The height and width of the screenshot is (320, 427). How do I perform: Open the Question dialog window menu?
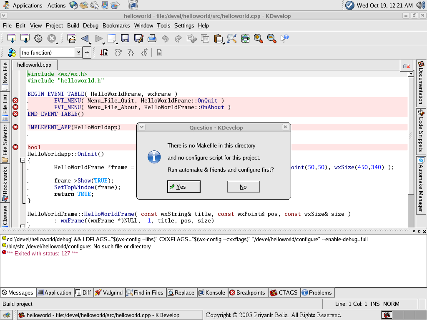coord(142,127)
